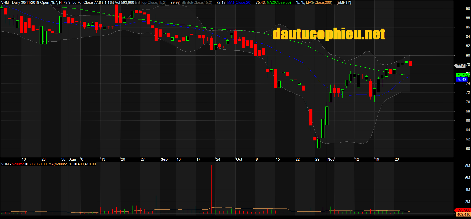
Task: Click the red 593,960 volume axis tag
Action: coord(463,210)
